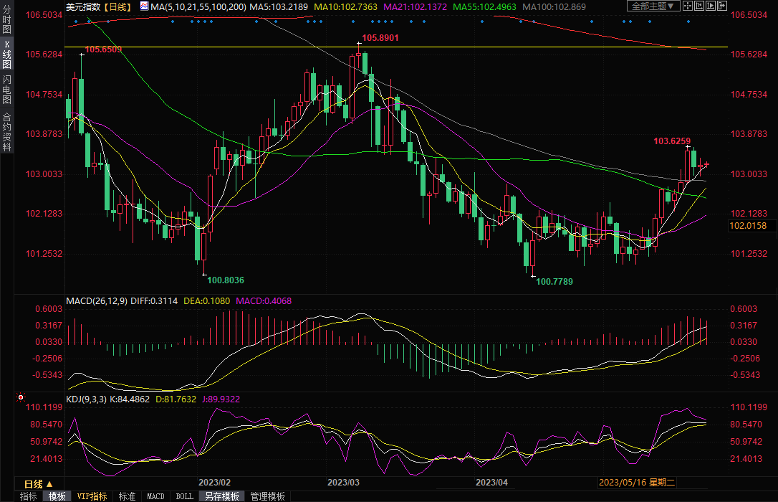This screenshot has height=502, width=778.
Task: Select the MACD indicator tab
Action: [155, 496]
